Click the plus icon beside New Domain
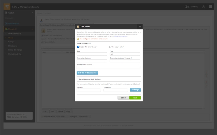Viewport: 217px width, 135px height. (x=6, y=24)
